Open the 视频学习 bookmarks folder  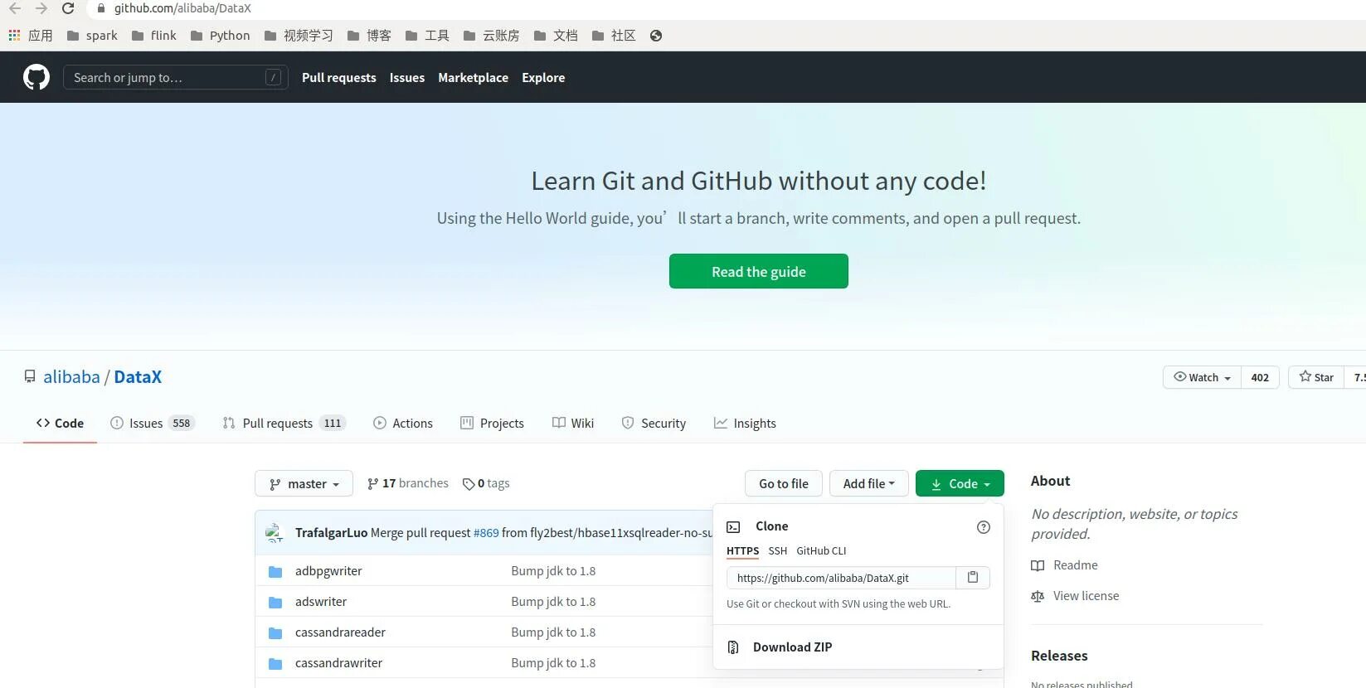[299, 36]
